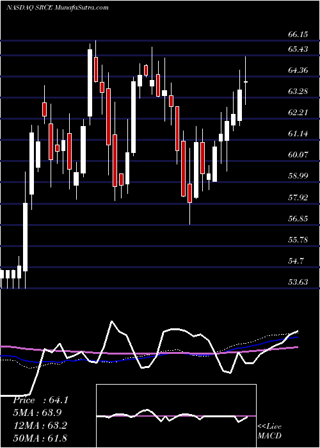The width and height of the screenshot is (320, 448).
Task: Click the NASDAQ SRCE MunafaSutra.com title text
Action: coord(58,7)
